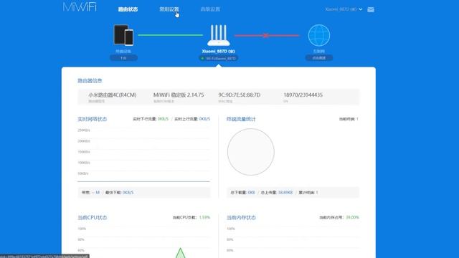Viewport: 459px width, 258px height.
Task: Click the device count pill under terminal devices
Action: coord(123,58)
